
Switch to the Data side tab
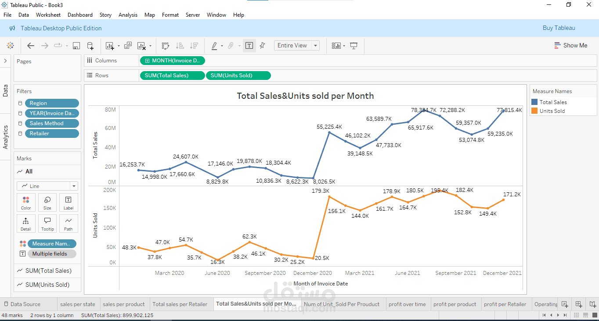6,91
